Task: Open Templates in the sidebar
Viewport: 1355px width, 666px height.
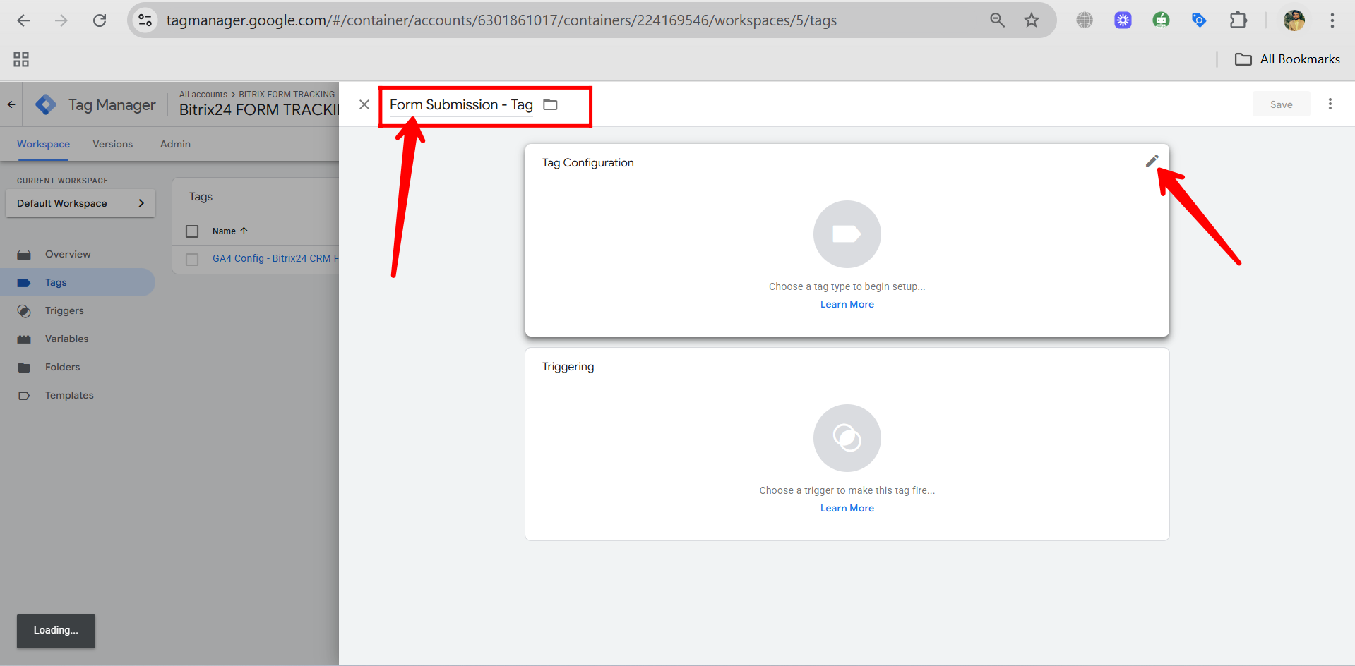Action: [x=78, y=395]
